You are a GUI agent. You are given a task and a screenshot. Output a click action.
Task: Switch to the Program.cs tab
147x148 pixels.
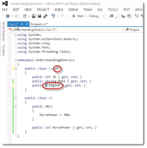click(39, 24)
